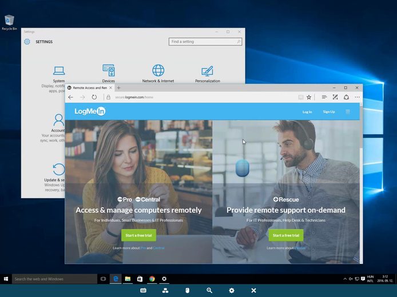Image resolution: width=397 pixels, height=297 pixels.
Task: Select the Remote Access Edge tab
Action: (90, 88)
